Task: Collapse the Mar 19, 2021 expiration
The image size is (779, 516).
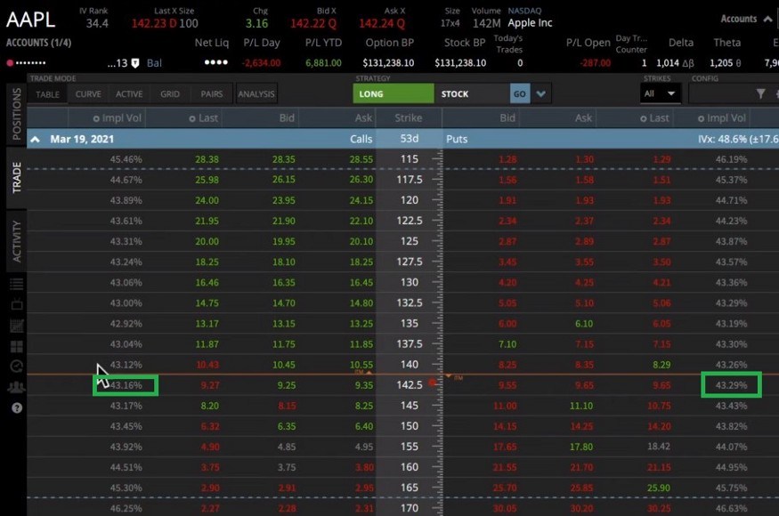Action: pos(36,140)
